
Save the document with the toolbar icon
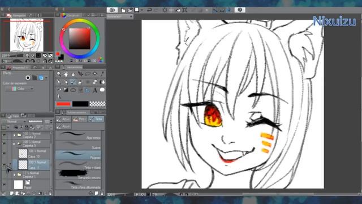coord(137,10)
